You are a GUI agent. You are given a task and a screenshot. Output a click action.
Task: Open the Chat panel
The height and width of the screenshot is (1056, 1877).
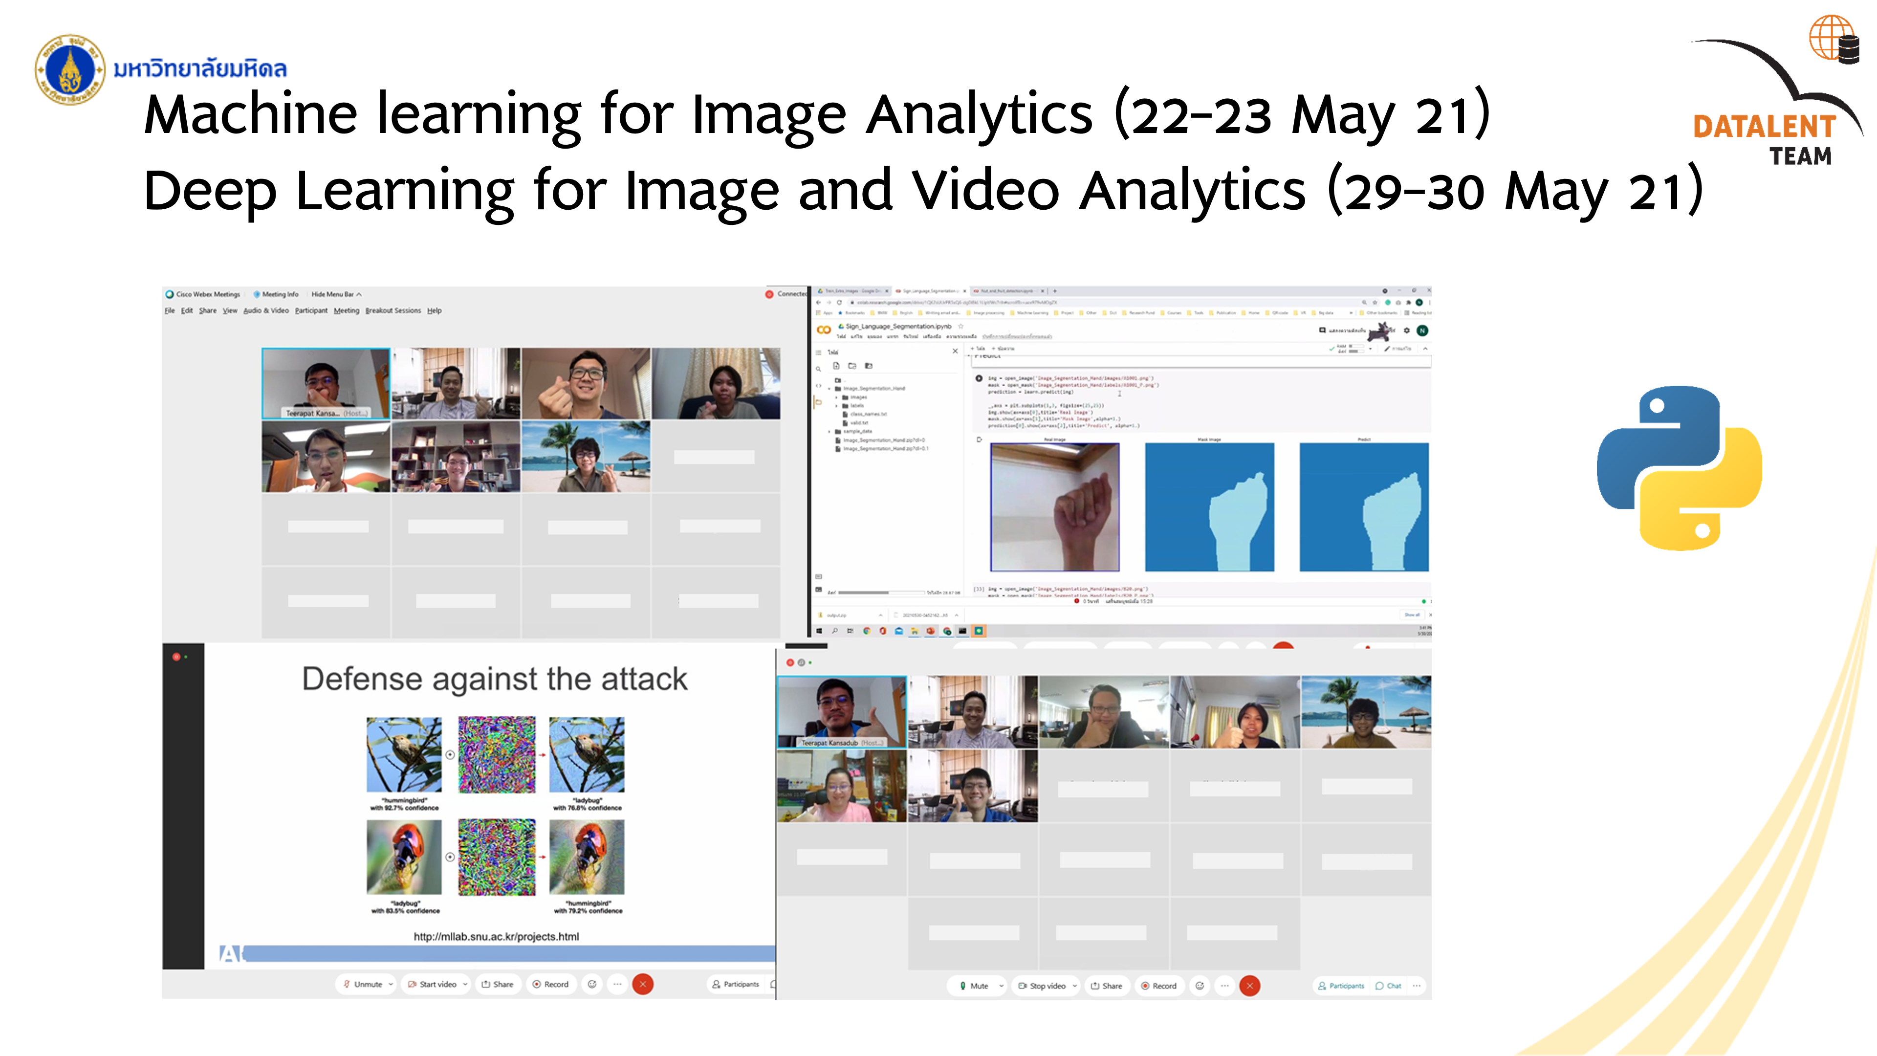point(1388,985)
